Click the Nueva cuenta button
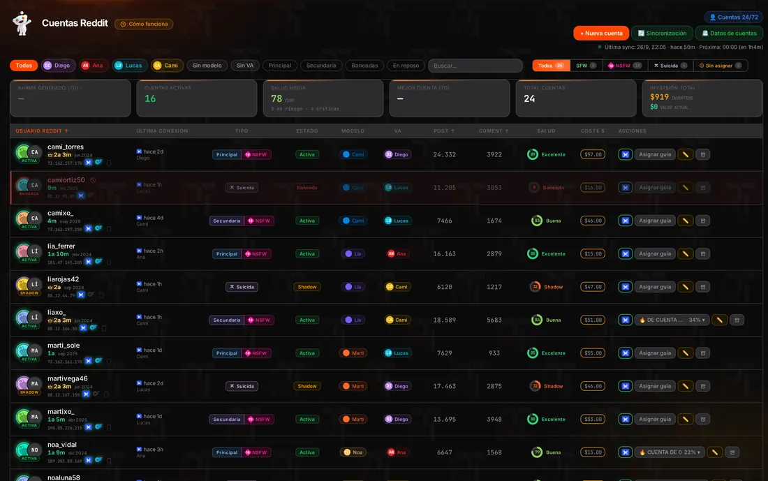Viewport: 768px width, 481px height. pos(601,34)
